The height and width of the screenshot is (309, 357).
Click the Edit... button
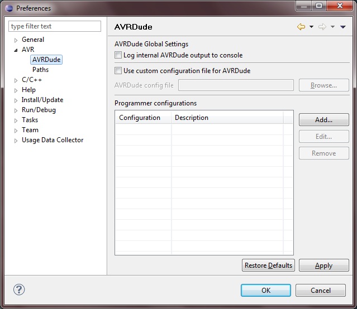click(x=324, y=137)
